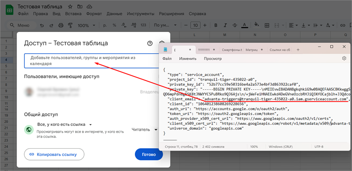This screenshot has height=171, width=352.
Task: Open vertical align dropdown
Action: click(x=306, y=25)
